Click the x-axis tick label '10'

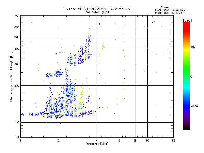pyautogui.click(x=147, y=141)
